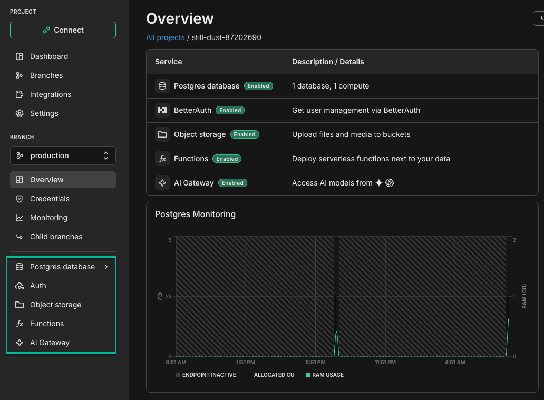Click the Functions fx icon in table
Screen dimensions: 544x400
[162, 159]
